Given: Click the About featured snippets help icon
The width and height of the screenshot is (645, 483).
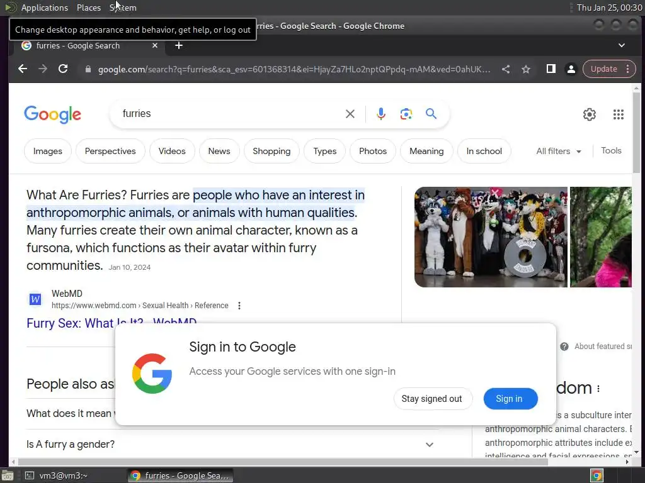Looking at the screenshot, I should (x=564, y=347).
